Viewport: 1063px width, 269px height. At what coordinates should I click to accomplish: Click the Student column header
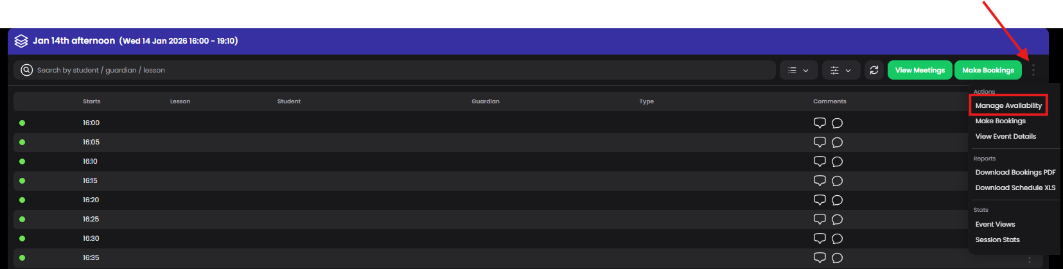tap(288, 101)
